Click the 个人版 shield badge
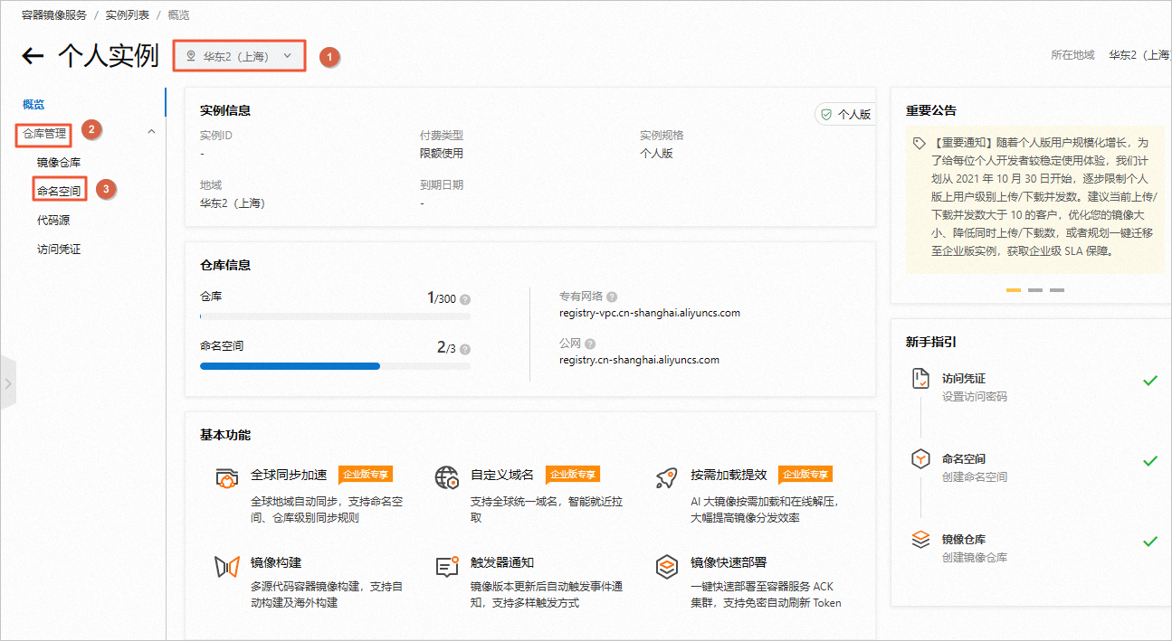 click(845, 115)
